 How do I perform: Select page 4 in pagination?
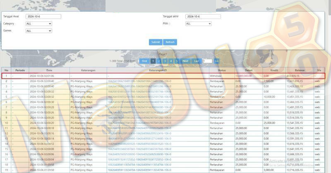point(171,61)
